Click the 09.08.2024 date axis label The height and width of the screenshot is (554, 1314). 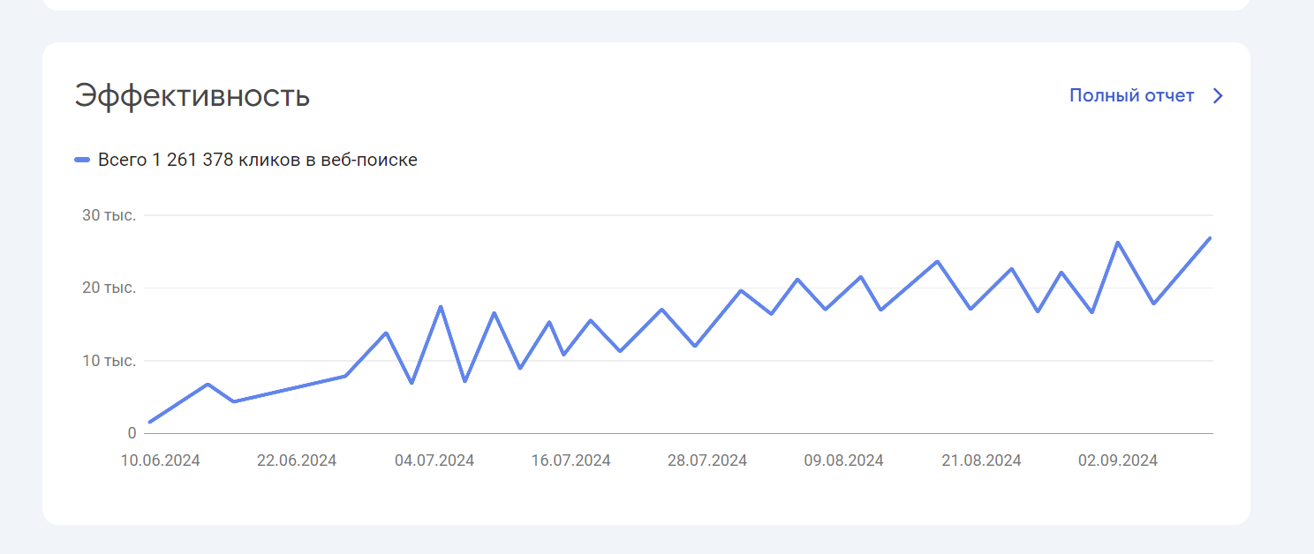click(843, 460)
